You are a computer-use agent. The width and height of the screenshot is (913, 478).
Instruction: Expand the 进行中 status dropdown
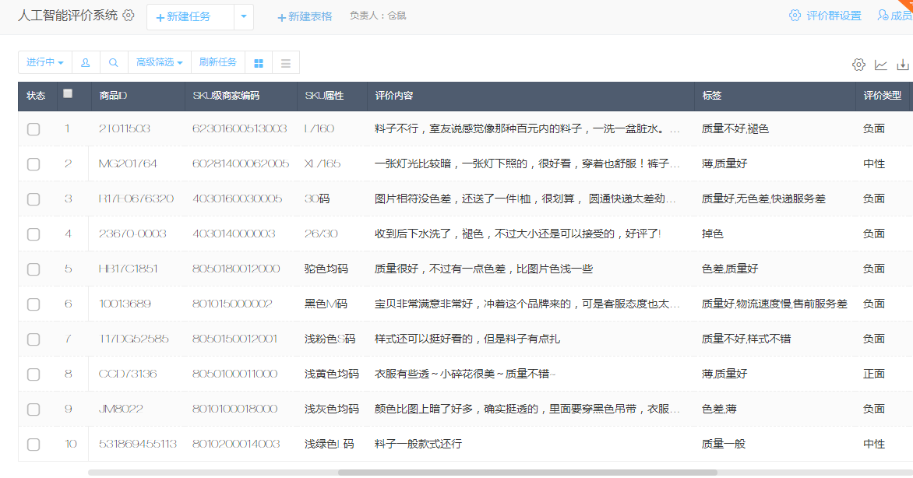click(44, 62)
